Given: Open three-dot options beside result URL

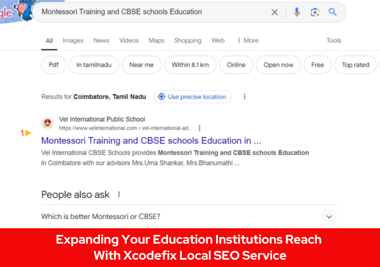Looking at the screenshot, I should pyautogui.click(x=199, y=128).
